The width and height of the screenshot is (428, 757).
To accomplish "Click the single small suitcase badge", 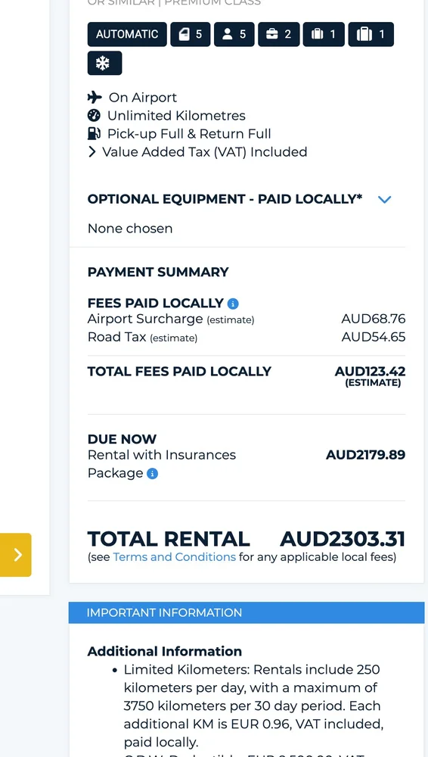I will 324,34.
